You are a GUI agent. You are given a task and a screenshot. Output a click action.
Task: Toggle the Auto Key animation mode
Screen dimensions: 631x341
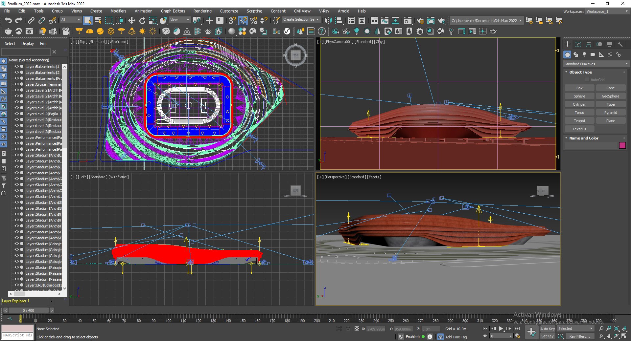pyautogui.click(x=548, y=329)
